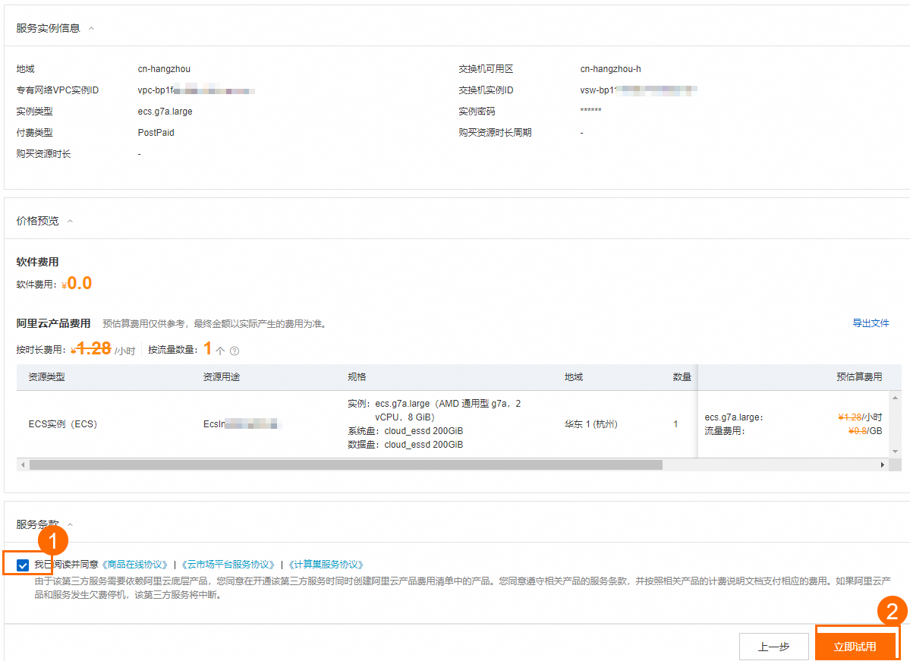Click the 规格 column header

point(357,377)
